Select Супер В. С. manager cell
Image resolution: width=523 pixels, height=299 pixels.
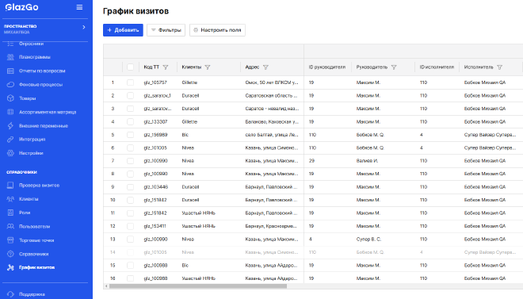(368, 240)
